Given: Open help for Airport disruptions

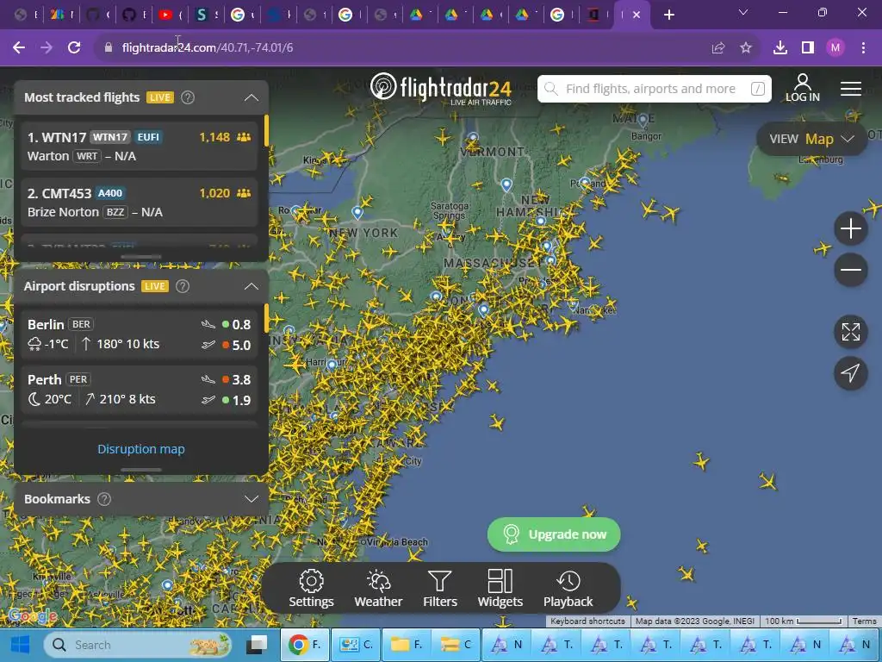Looking at the screenshot, I should coord(183,286).
